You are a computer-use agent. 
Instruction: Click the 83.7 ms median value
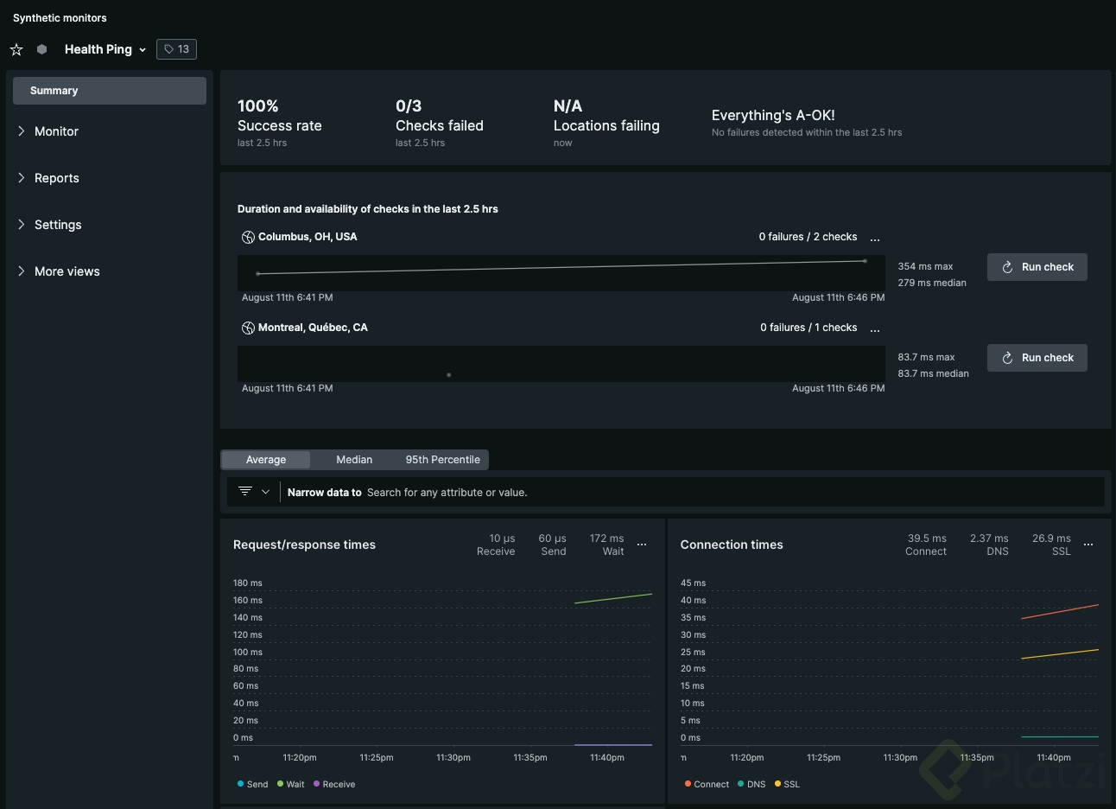(x=933, y=373)
